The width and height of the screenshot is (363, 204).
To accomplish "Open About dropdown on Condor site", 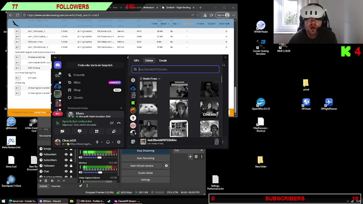I will click(x=164, y=24).
